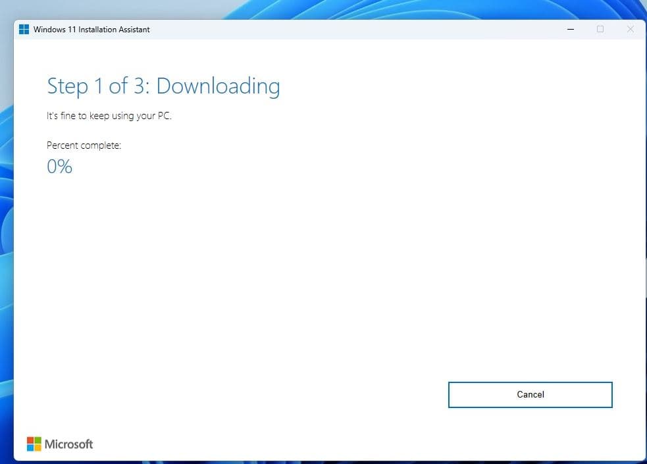Click the yellow square of Microsoft logo

point(38,448)
